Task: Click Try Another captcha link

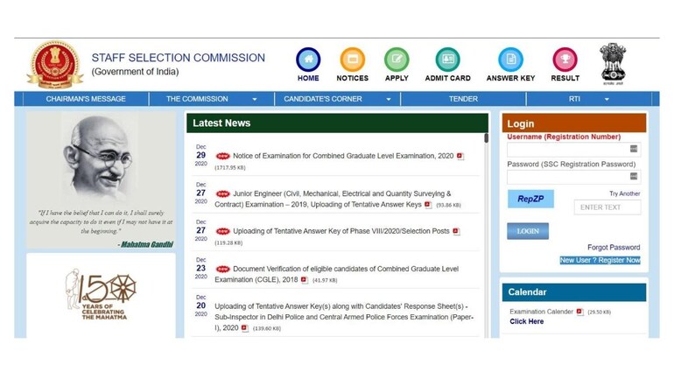Action: tap(624, 193)
